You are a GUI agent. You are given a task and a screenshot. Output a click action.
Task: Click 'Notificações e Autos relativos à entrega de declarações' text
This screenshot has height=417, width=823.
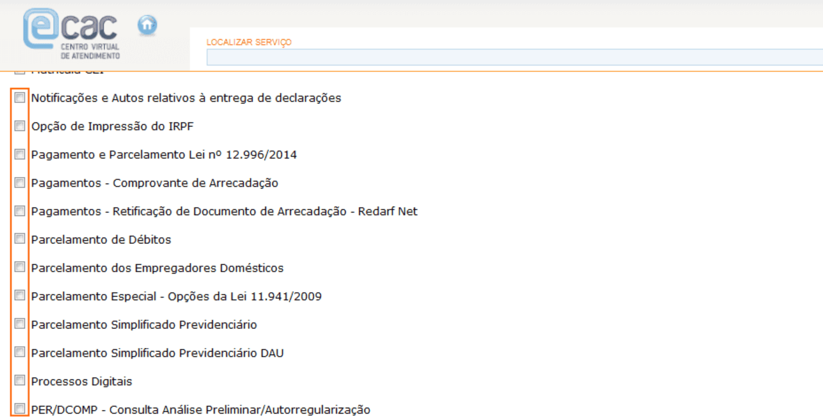pyautogui.click(x=186, y=98)
